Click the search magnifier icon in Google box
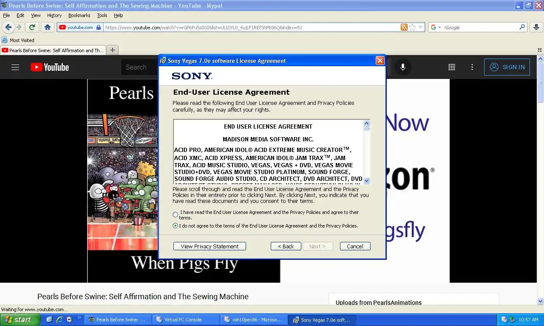The width and height of the screenshot is (544, 326). point(522,27)
